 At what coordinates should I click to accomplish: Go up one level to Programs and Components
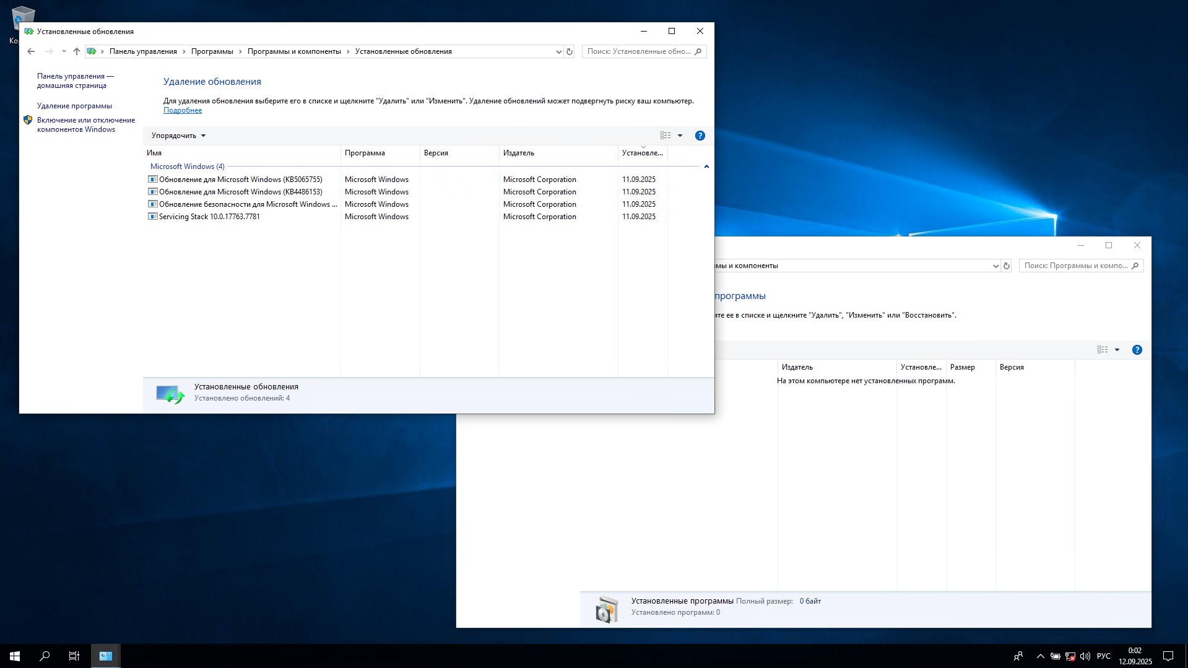tap(77, 51)
